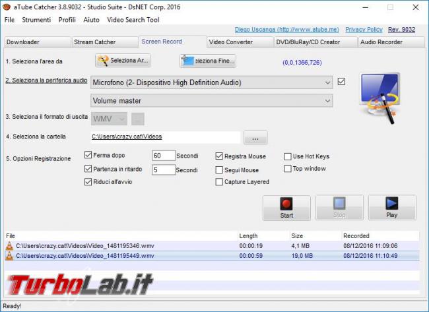Image resolution: width=429 pixels, height=312 pixels.
Task: Open the WMV output format dropdown
Action: [x=109, y=119]
